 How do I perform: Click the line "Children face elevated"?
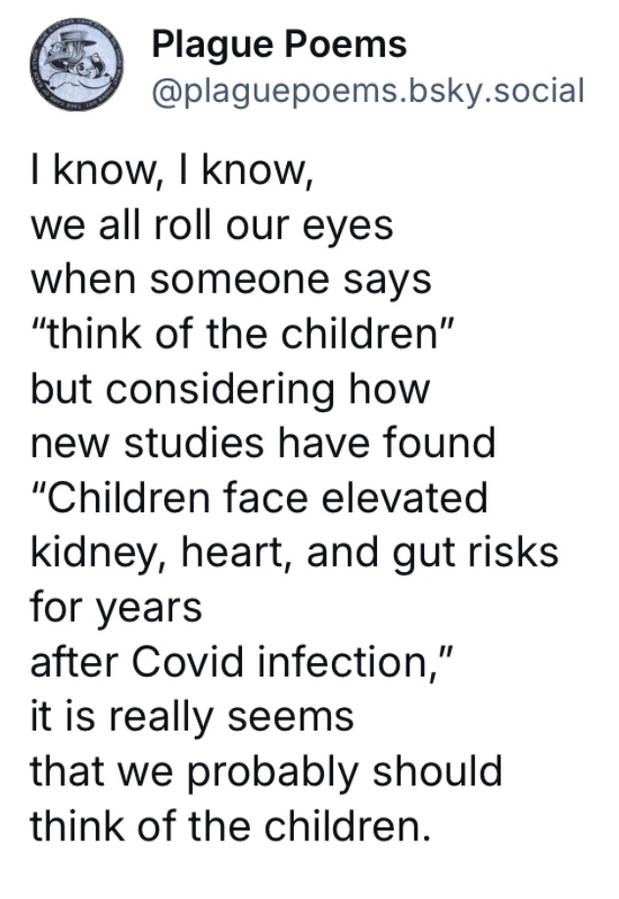(259, 497)
